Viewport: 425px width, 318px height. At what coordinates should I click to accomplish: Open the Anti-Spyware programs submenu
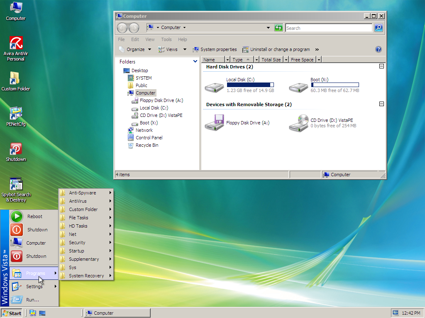(x=86, y=193)
